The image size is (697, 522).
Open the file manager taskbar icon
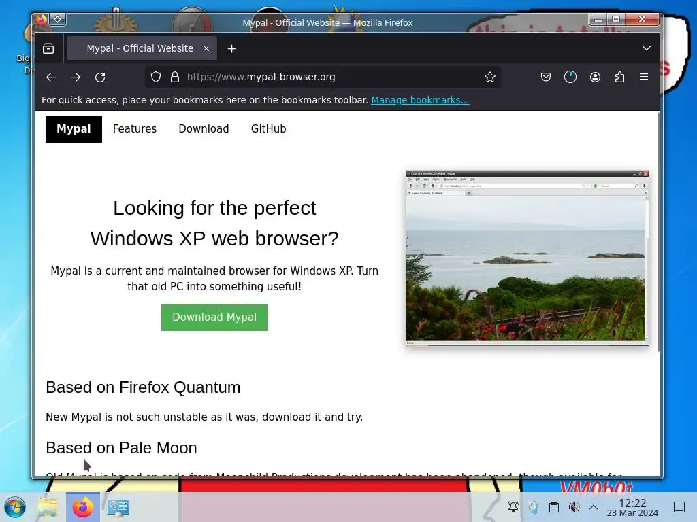[x=48, y=507]
